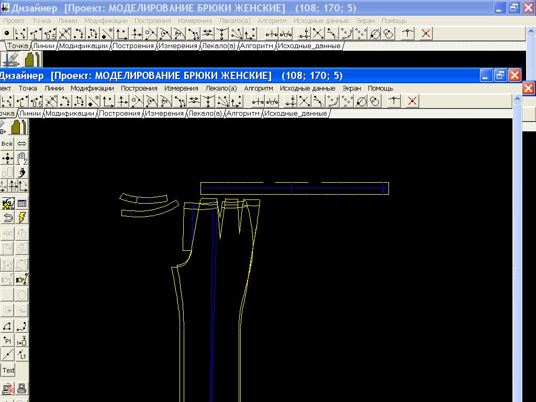Screen dimensions: 536x402
Task: Pick the symmetric arrows point tool, front toolbar
Action: coord(194,101)
